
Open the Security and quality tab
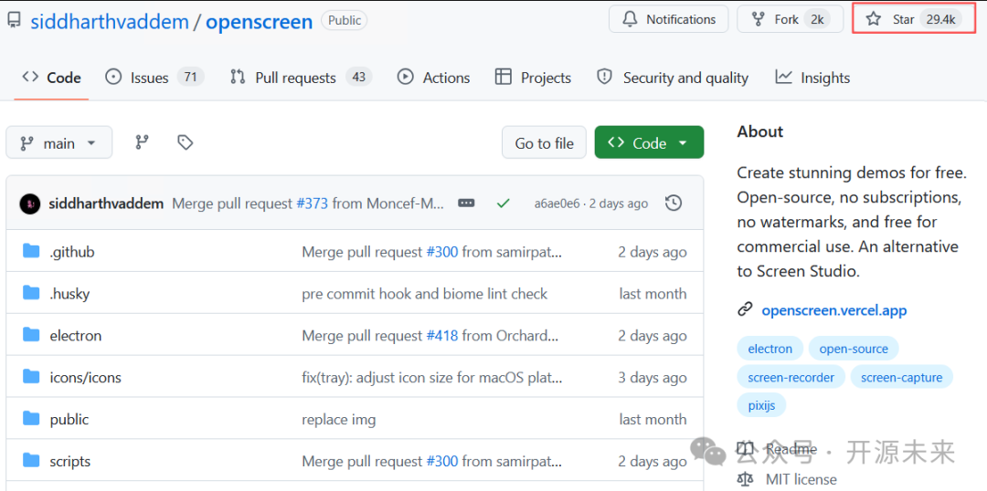pos(673,78)
